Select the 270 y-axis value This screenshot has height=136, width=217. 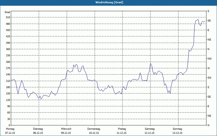click(8, 68)
